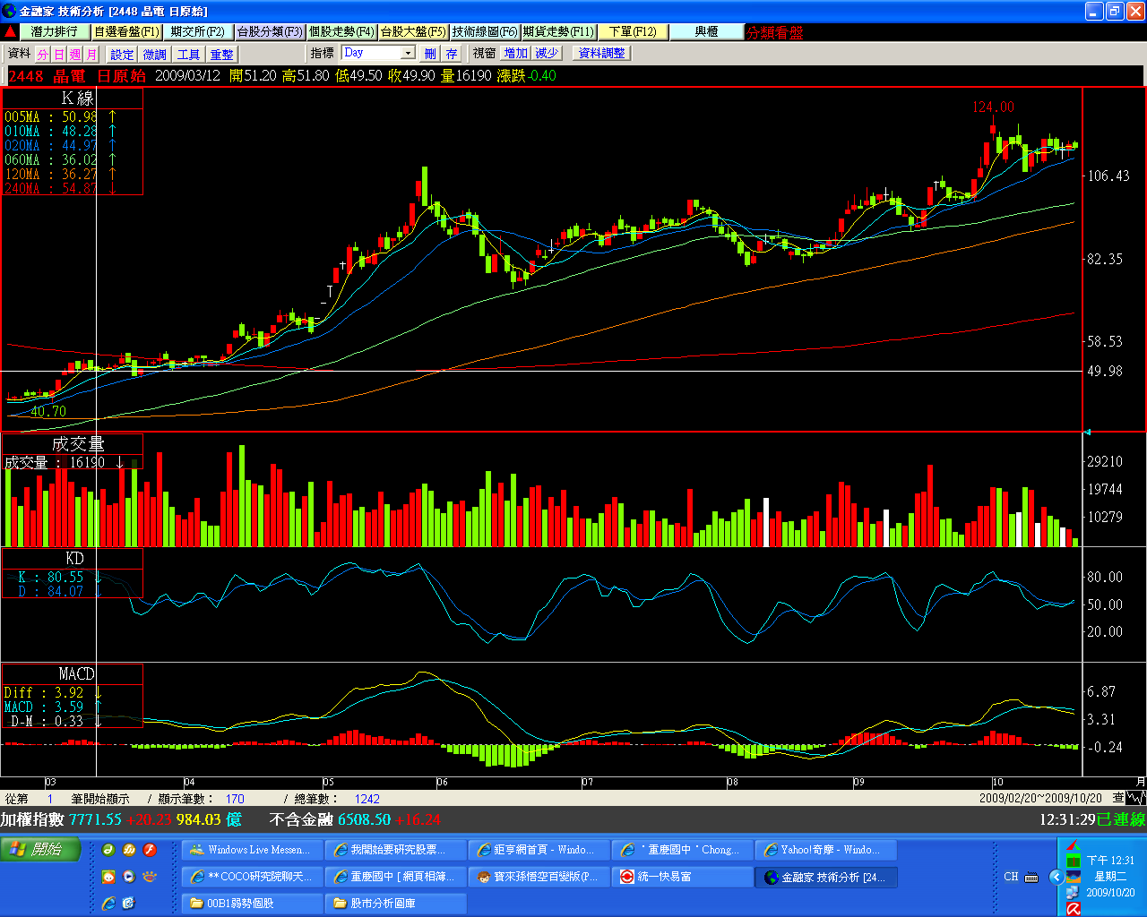The width and height of the screenshot is (1147, 917).
Task: Click the 重整 refresh button
Action: coord(221,54)
